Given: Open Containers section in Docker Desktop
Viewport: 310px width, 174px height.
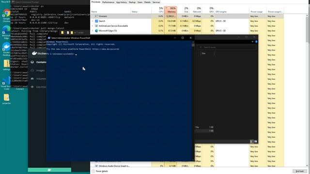Looking at the screenshot, I should 41,62.
